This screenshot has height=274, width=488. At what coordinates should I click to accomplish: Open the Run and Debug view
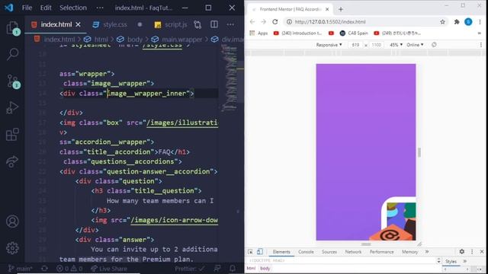pos(12,108)
